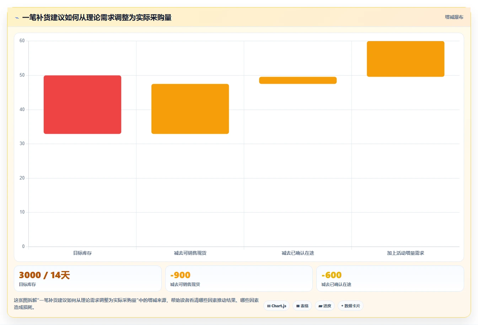
Task: Click the 减去已确认在途 x-axis label
Action: (298, 253)
